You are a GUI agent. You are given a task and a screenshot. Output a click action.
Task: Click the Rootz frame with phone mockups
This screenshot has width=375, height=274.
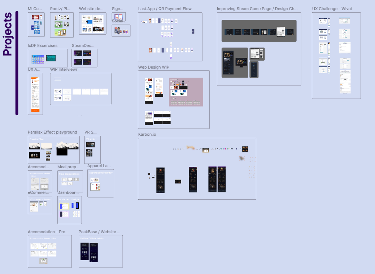(x=62, y=25)
